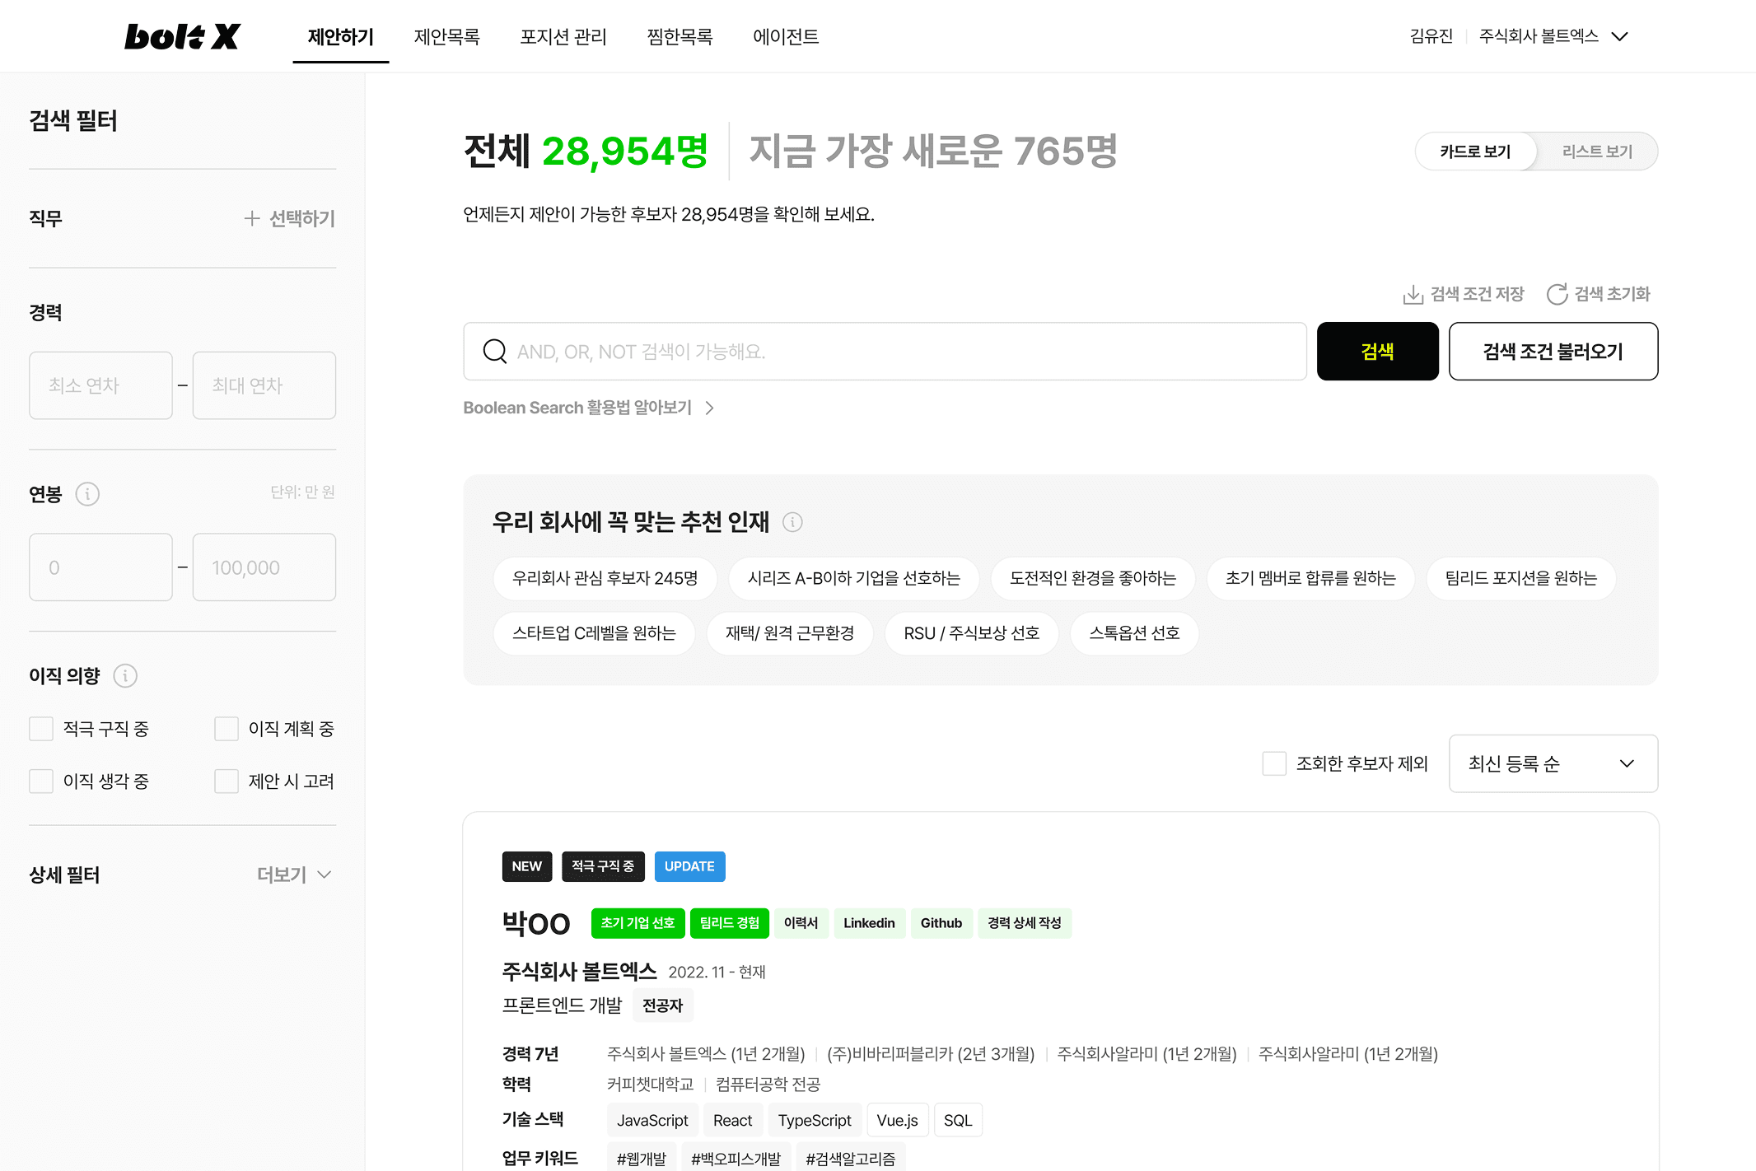1756x1171 pixels.
Task: Check 조회한 후보자 제외 option
Action: 1273,763
